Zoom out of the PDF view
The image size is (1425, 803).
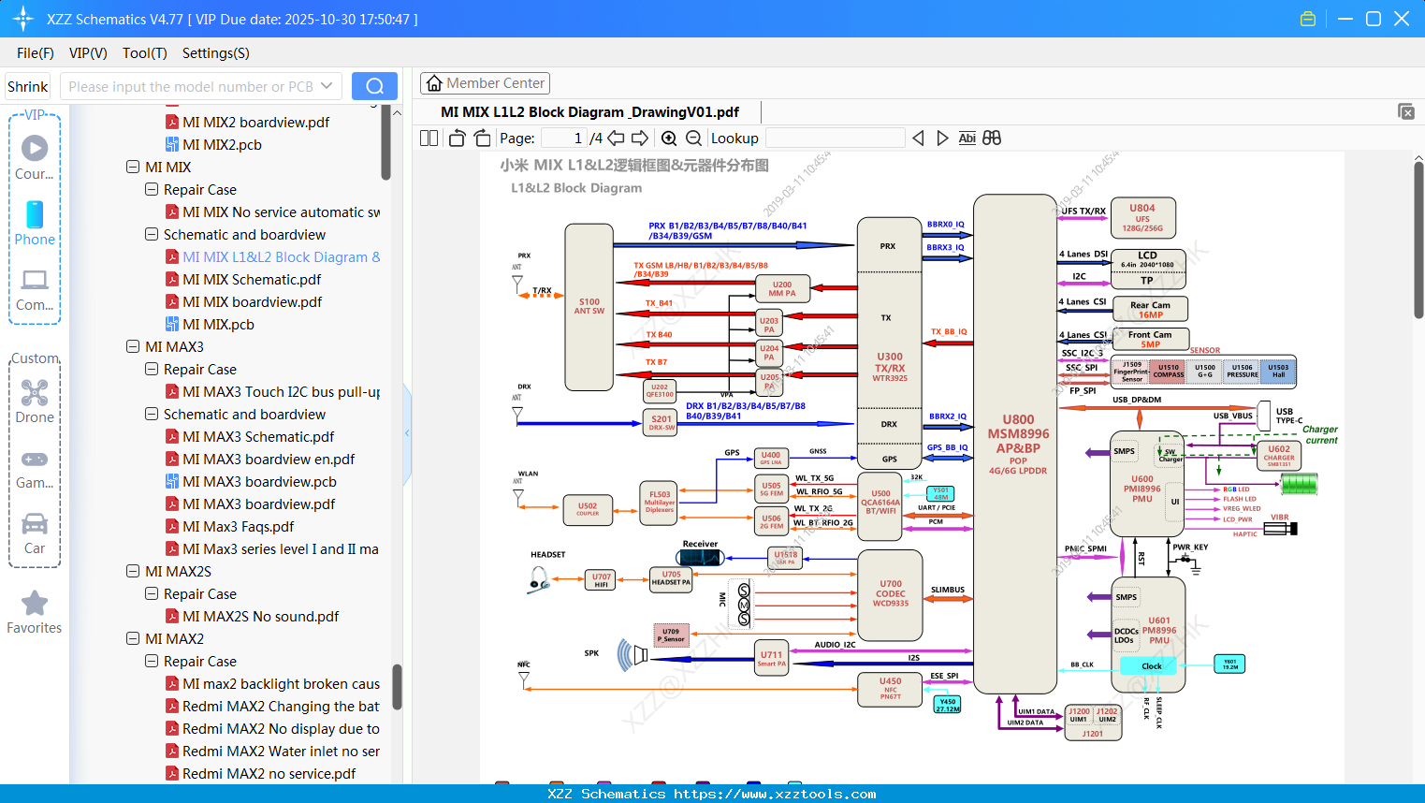695,138
